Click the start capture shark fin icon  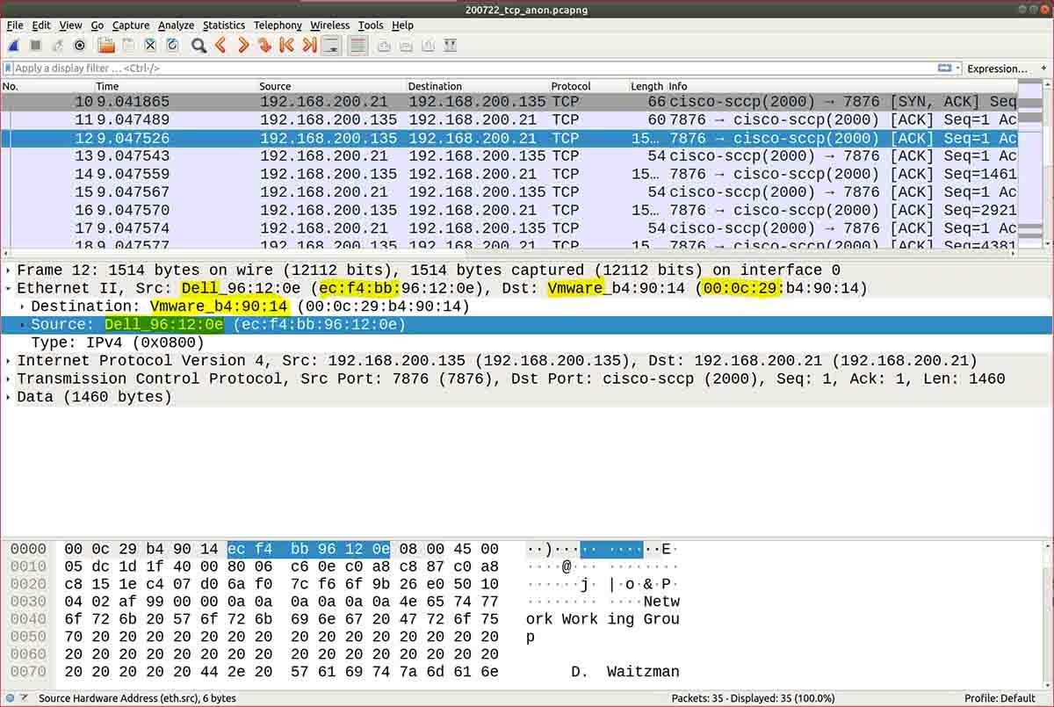(14, 46)
